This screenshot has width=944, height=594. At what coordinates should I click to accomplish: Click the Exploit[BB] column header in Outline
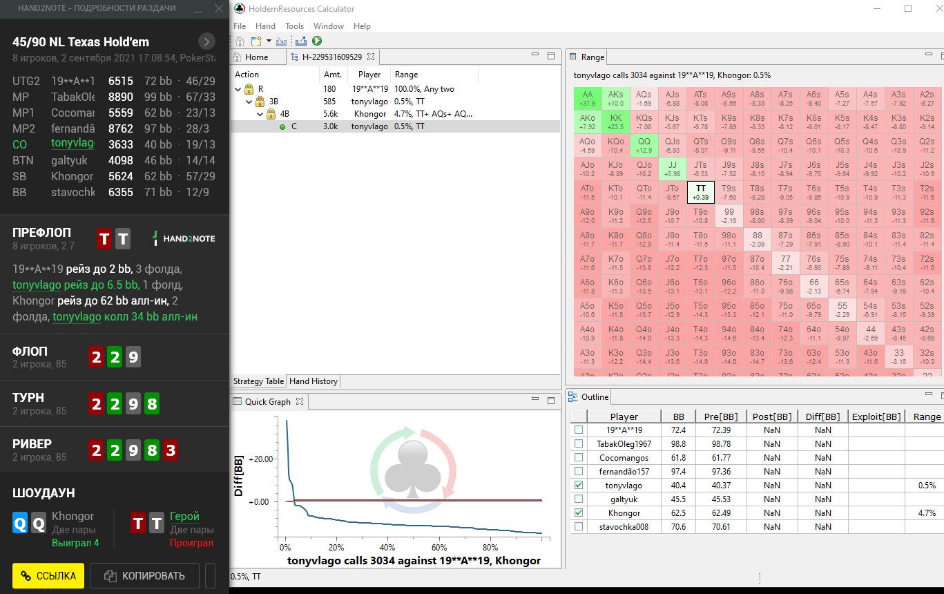[x=876, y=416]
